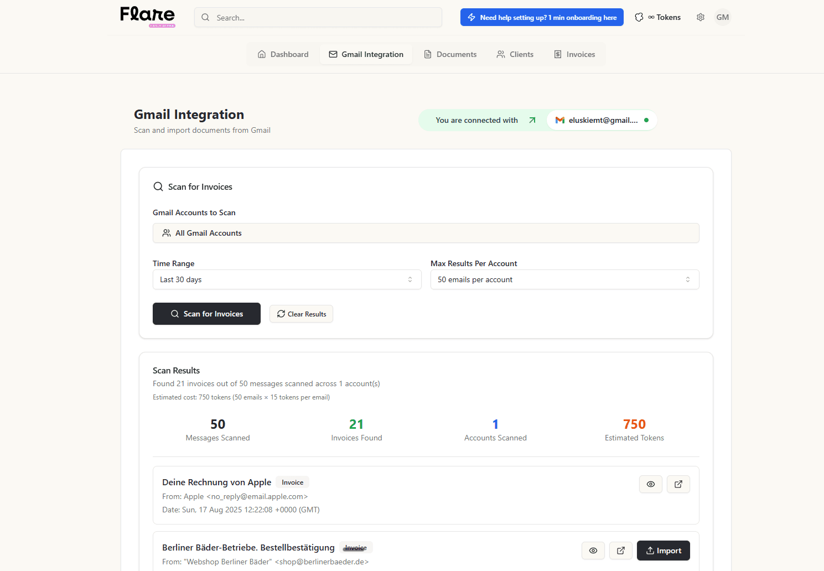This screenshot has width=824, height=571.
Task: Click the refresh icon in Clear Results
Action: tap(281, 314)
